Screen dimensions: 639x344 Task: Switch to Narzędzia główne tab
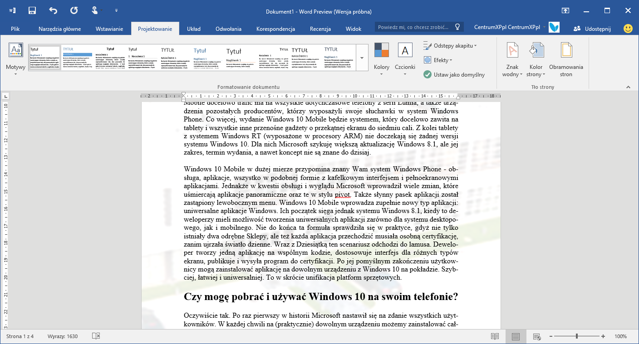[60, 29]
